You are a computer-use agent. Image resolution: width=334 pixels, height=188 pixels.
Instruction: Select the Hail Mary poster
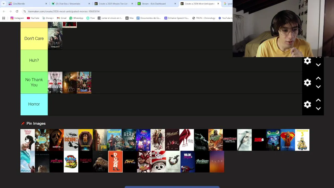(x=129, y=140)
